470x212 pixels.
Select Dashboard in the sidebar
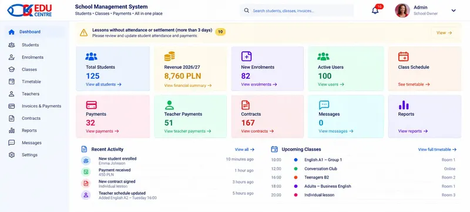click(35, 32)
